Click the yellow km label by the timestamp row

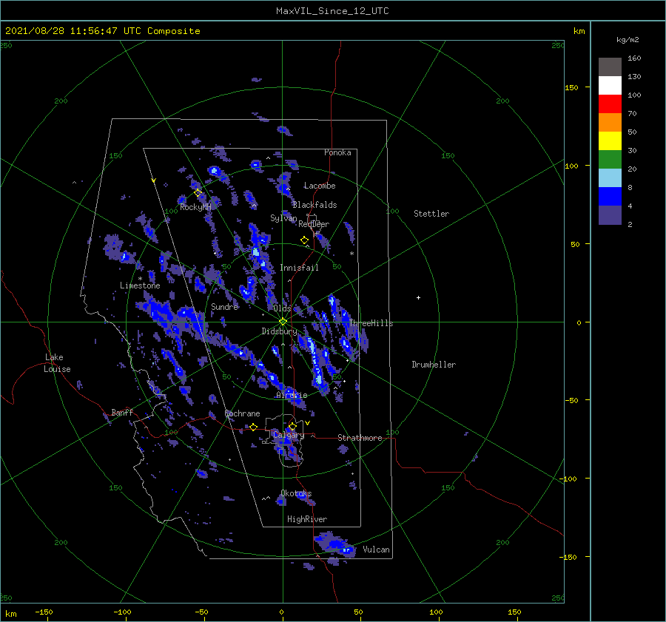579,31
